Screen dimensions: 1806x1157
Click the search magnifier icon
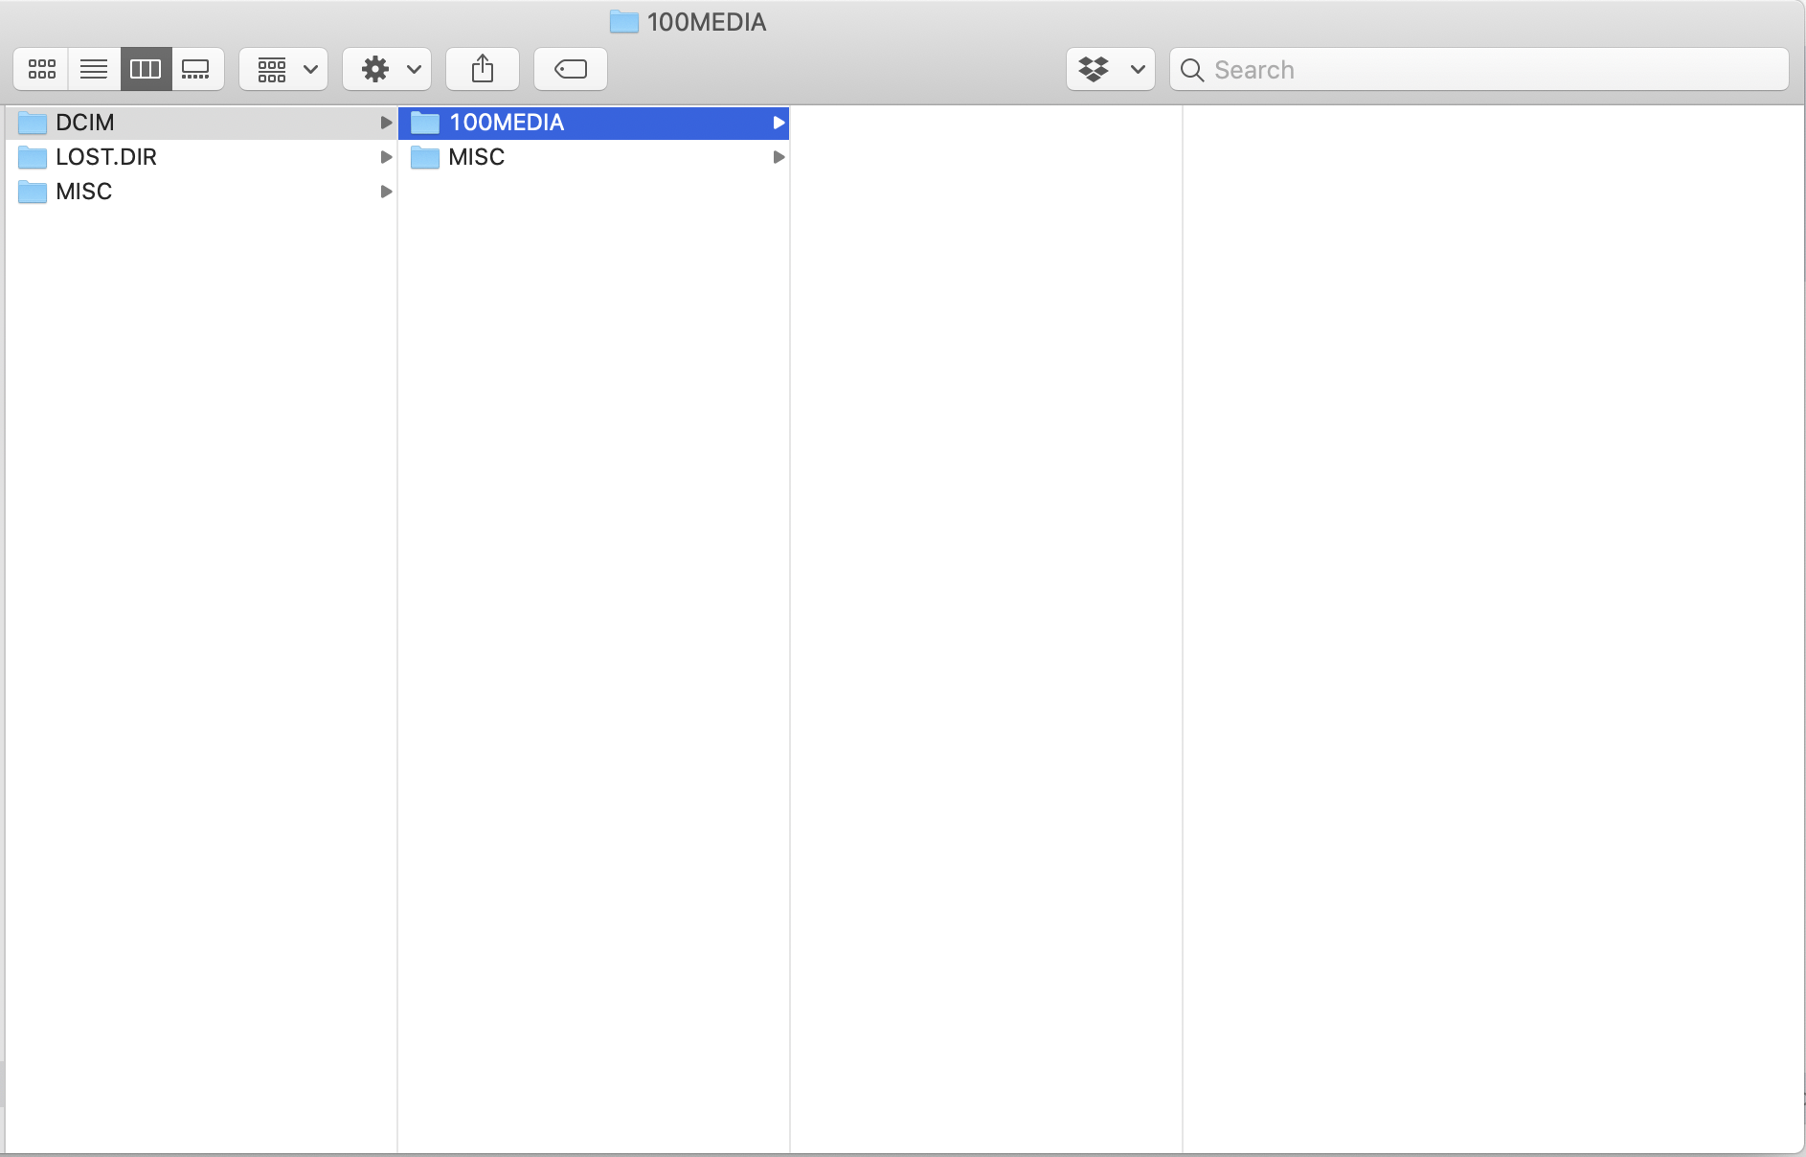tap(1191, 70)
